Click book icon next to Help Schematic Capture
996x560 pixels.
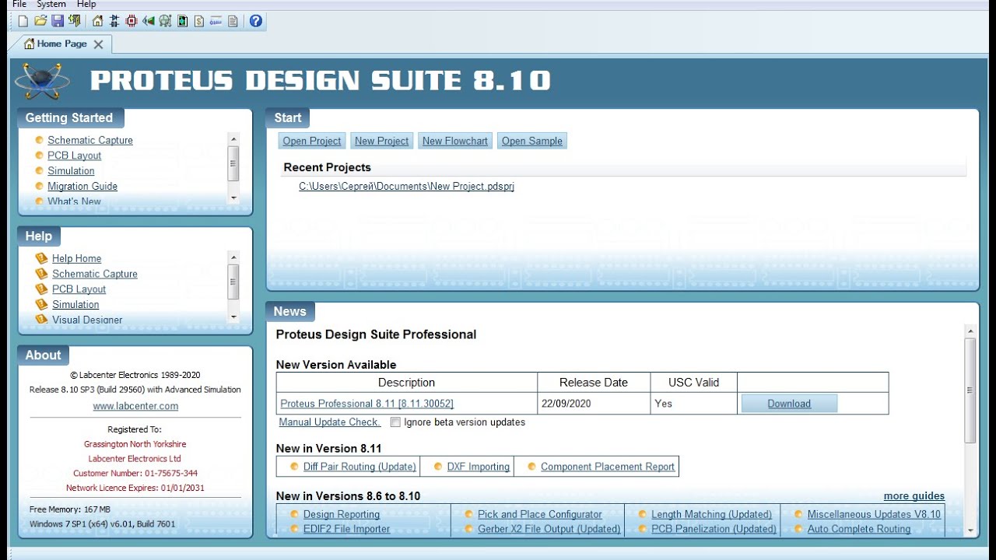[41, 274]
